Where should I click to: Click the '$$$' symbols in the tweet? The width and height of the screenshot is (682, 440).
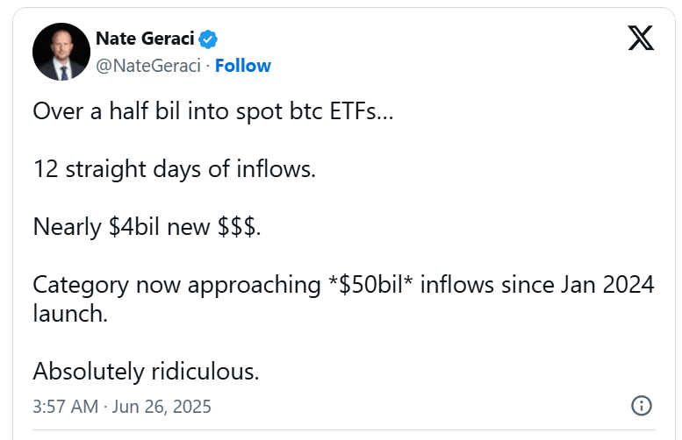[237, 227]
